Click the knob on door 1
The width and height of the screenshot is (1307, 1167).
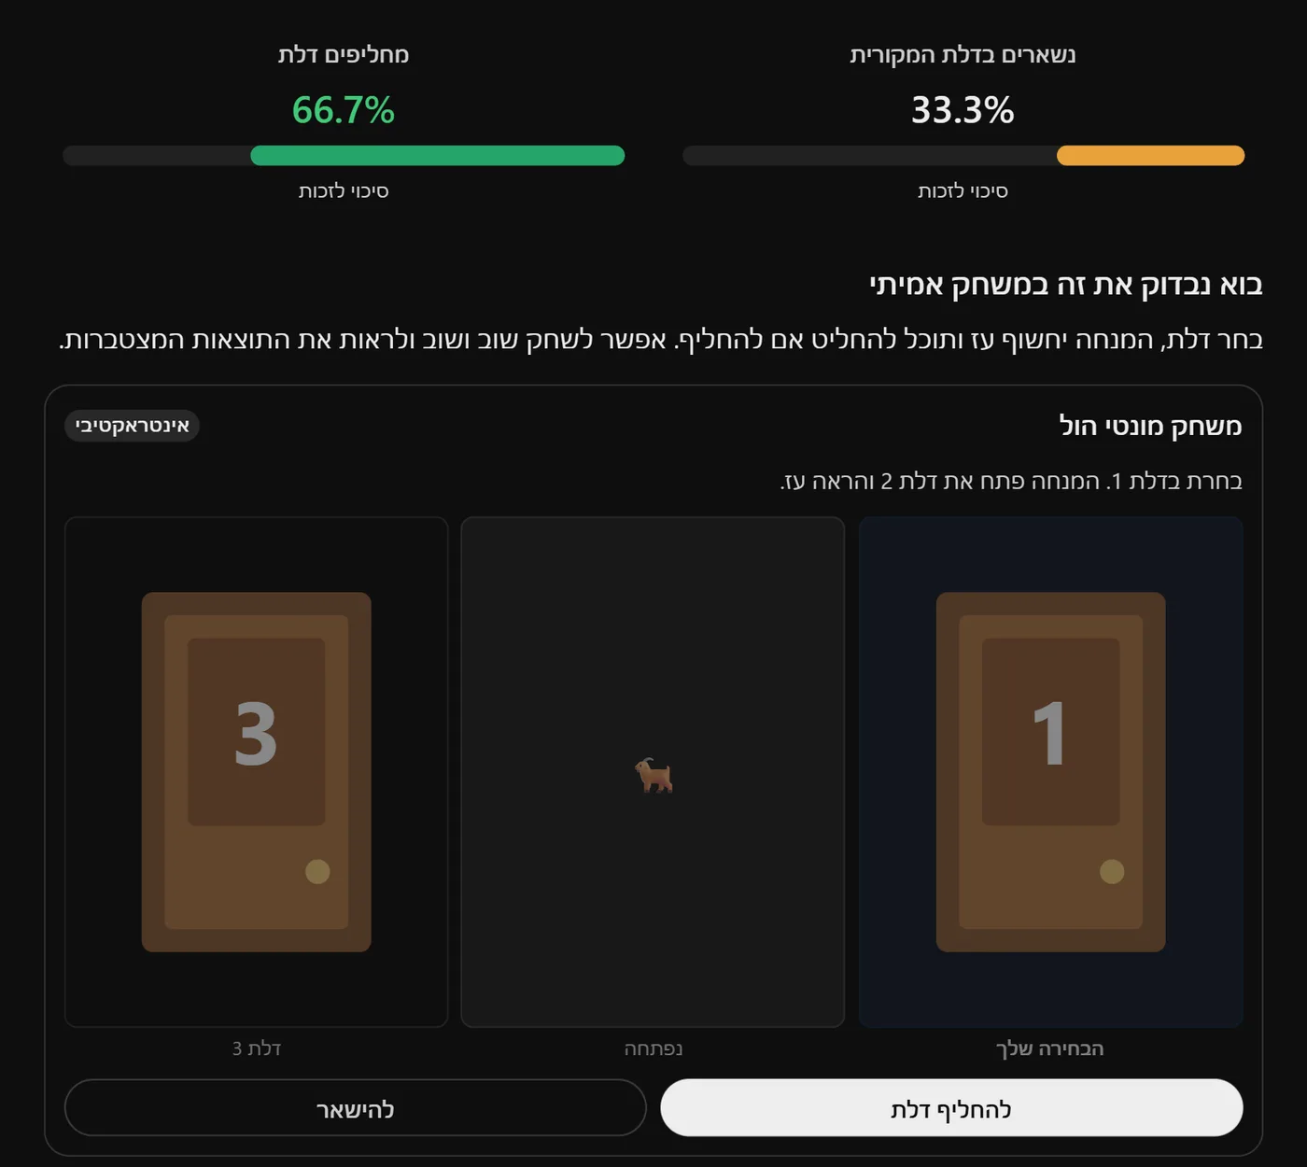tap(1112, 871)
